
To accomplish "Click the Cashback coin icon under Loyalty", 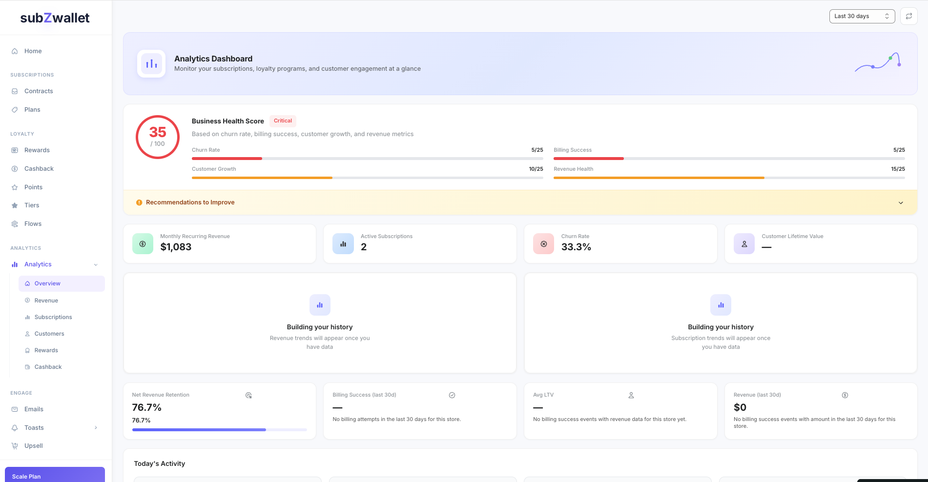I will (15, 169).
